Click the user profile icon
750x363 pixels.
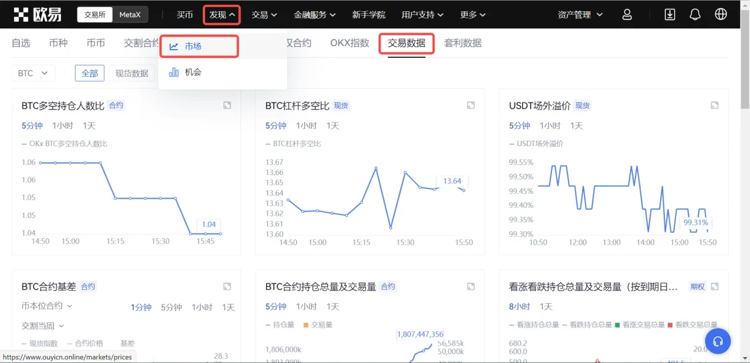click(x=627, y=15)
